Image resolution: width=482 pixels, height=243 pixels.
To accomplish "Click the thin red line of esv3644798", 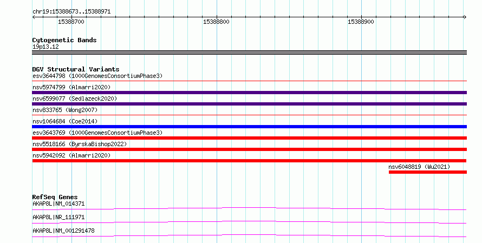I will tap(249, 81).
